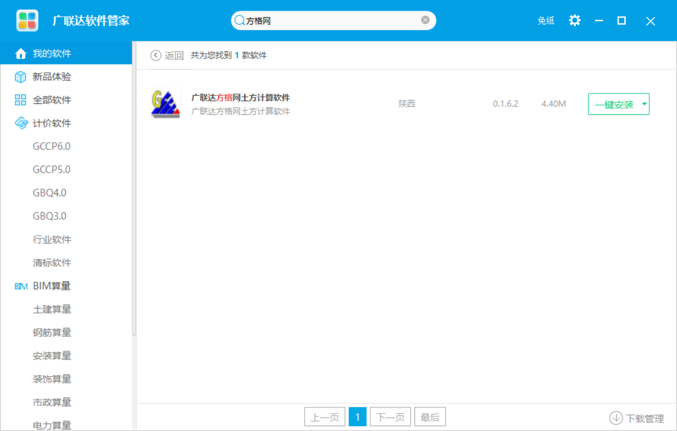Screen dimensions: 677x431
Task: Click the 共为您找到 1 款软件 result text
Action: (x=229, y=55)
